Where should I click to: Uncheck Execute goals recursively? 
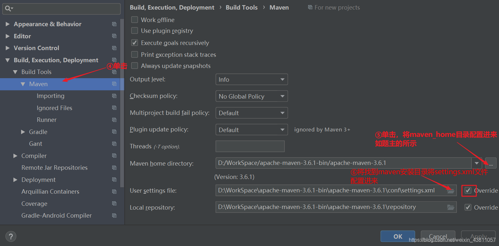[x=135, y=43]
